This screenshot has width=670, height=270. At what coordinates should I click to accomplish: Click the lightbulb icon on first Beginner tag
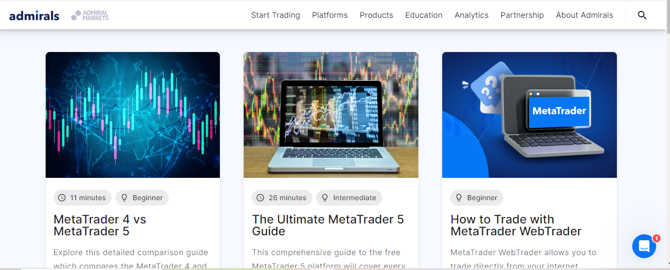point(125,198)
